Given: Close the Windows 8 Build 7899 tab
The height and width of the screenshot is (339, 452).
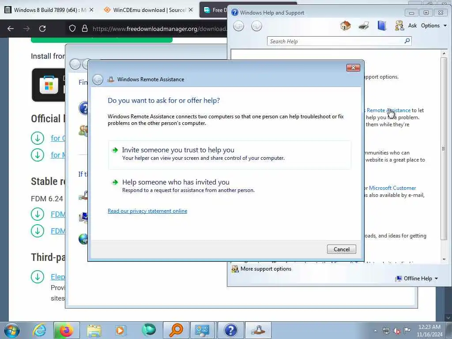Looking at the screenshot, I should 91,10.
